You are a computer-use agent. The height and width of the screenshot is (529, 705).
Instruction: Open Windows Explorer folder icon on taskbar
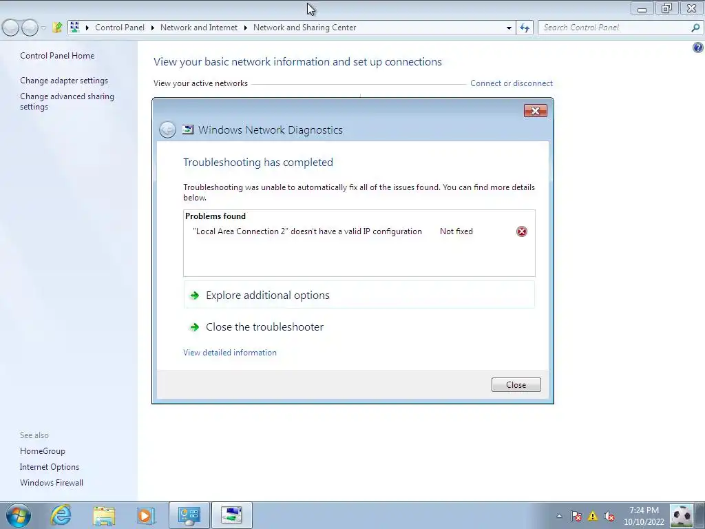click(x=104, y=515)
